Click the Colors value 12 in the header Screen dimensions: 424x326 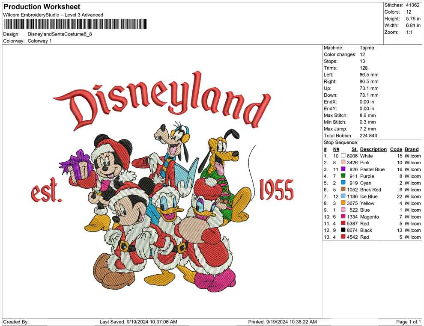coord(409,12)
